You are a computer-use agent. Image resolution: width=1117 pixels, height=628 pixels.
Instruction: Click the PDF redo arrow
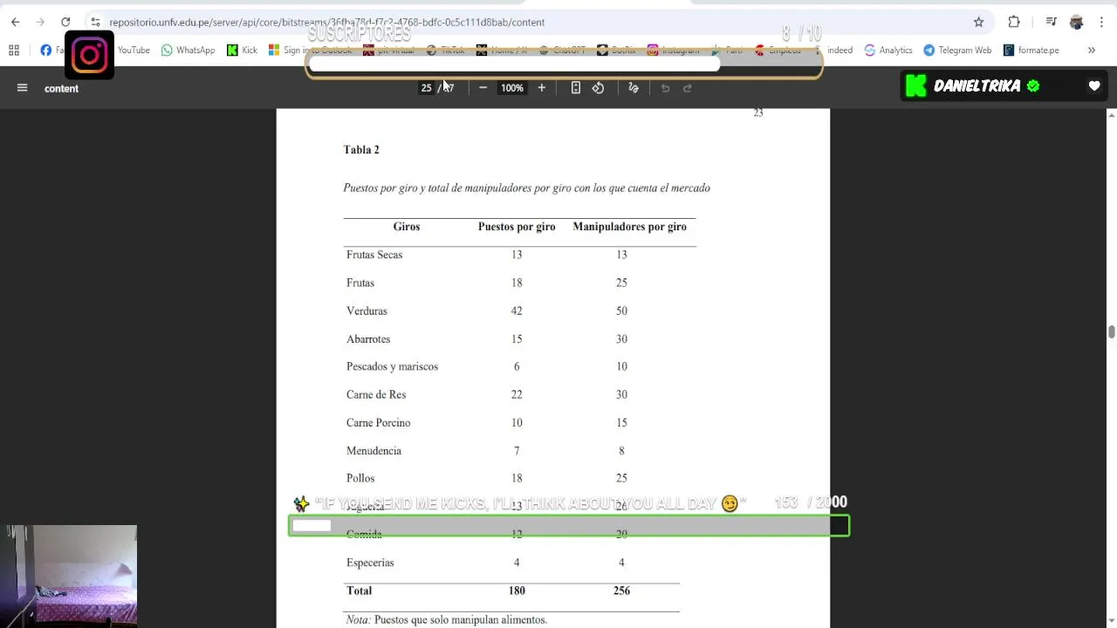pyautogui.click(x=688, y=87)
